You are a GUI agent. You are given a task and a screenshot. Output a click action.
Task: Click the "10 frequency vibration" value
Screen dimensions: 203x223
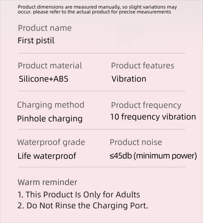coord(153,117)
